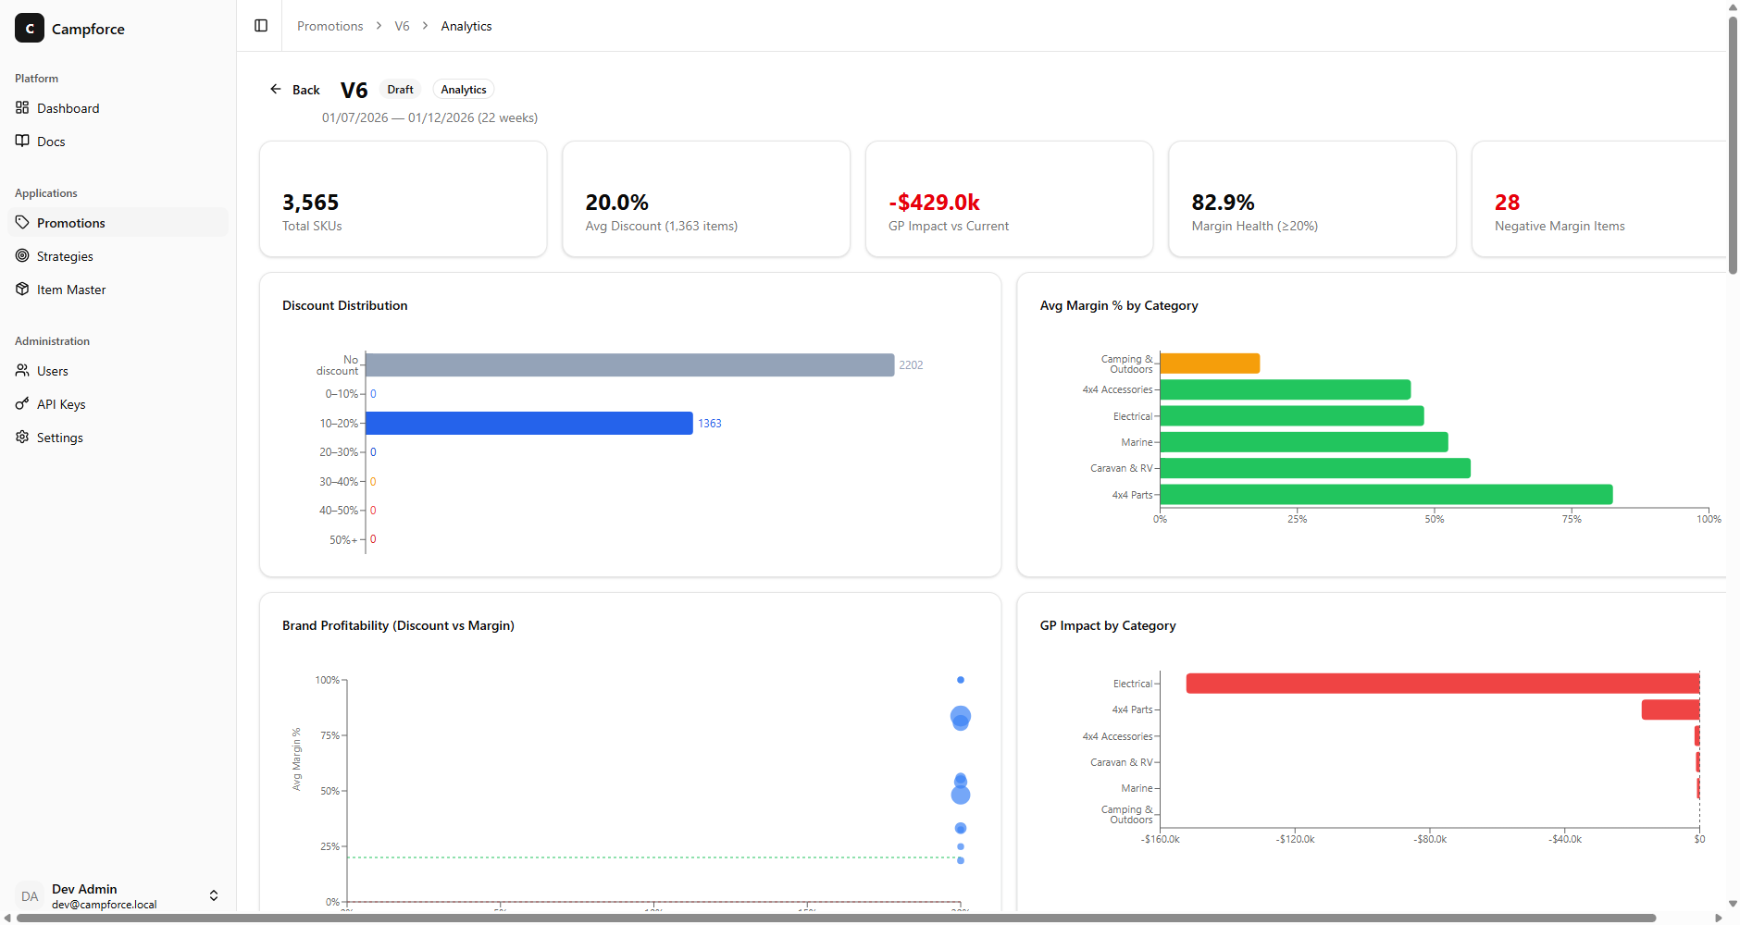This screenshot has width=1740, height=925.
Task: Click the Brand Profitability chart heading
Action: tap(398, 625)
